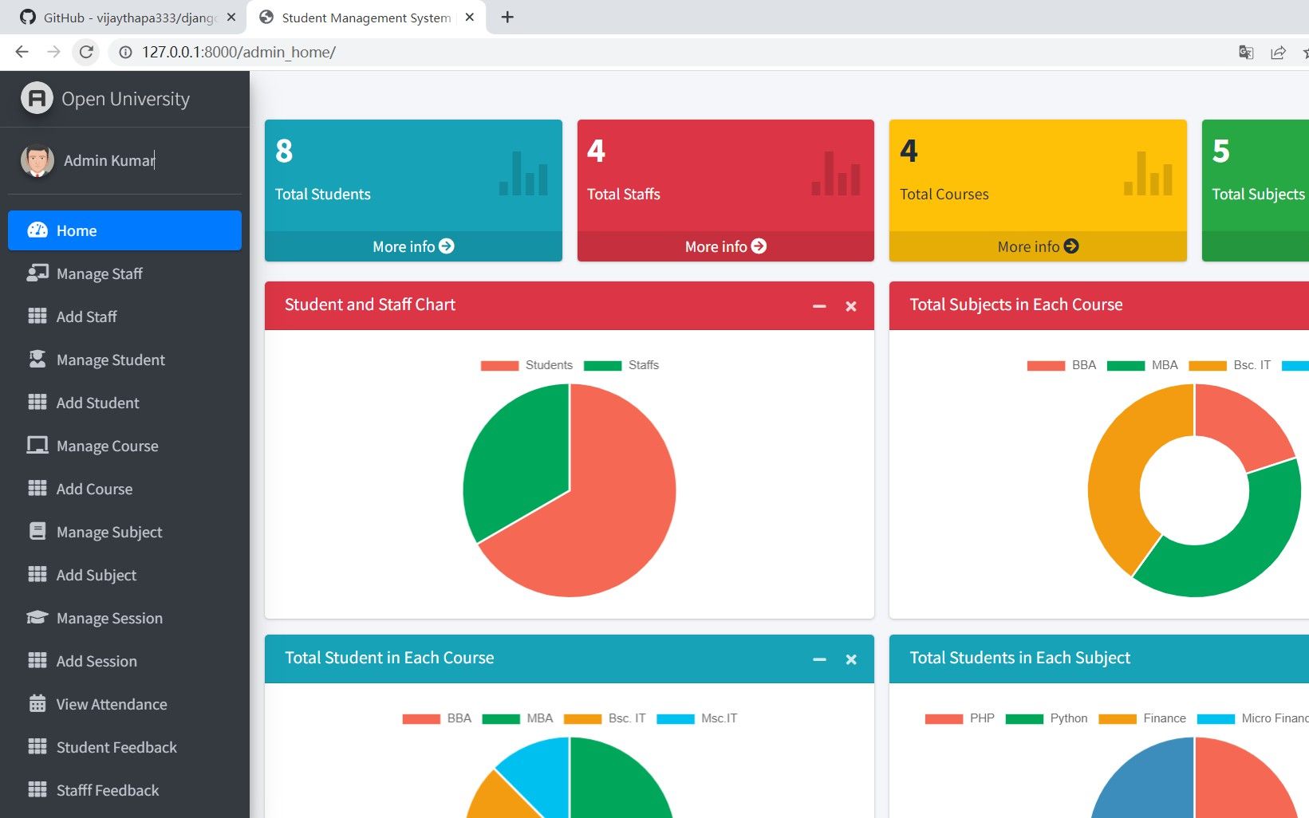1309x818 pixels.
Task: Reload the page with the refresh button
Action: click(86, 52)
